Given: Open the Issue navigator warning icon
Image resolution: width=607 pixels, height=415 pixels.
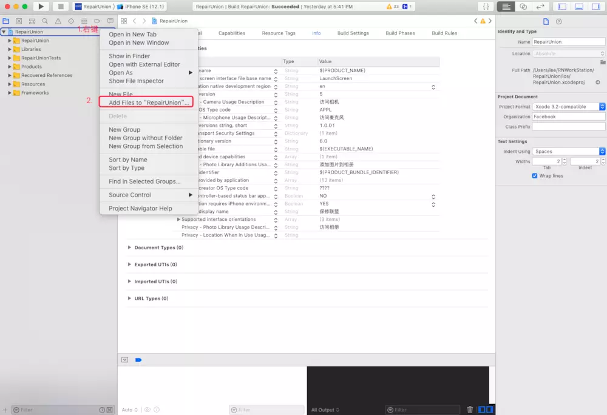Looking at the screenshot, I should click(58, 21).
